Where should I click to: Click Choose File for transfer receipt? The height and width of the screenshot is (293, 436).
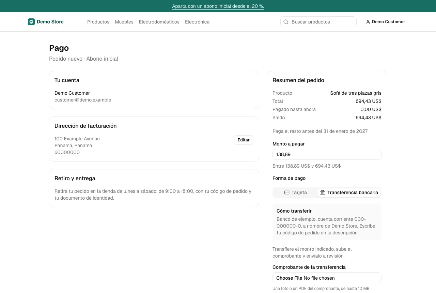point(289,278)
